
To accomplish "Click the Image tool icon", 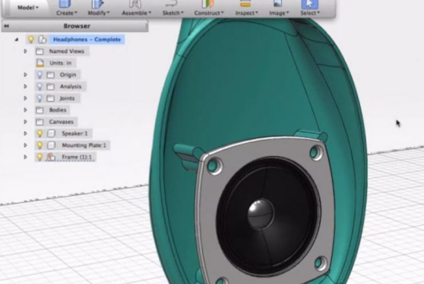I will point(278,4).
